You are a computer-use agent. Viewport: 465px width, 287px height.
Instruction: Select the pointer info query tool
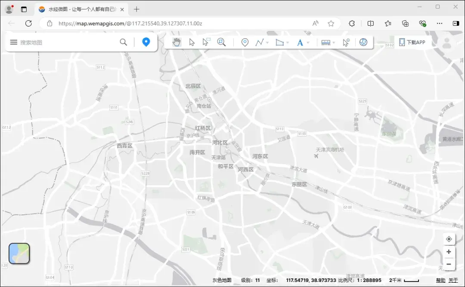click(346, 42)
